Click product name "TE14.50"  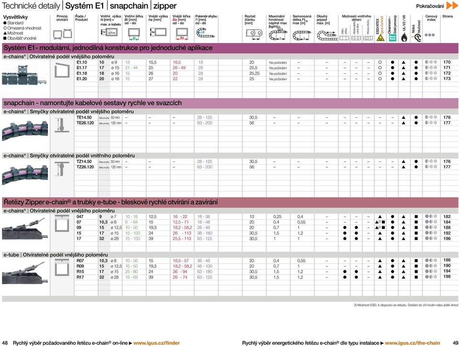tap(84, 117)
